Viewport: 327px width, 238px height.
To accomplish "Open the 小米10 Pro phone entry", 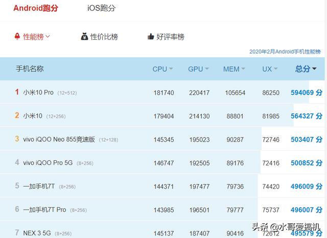I will [x=38, y=92].
